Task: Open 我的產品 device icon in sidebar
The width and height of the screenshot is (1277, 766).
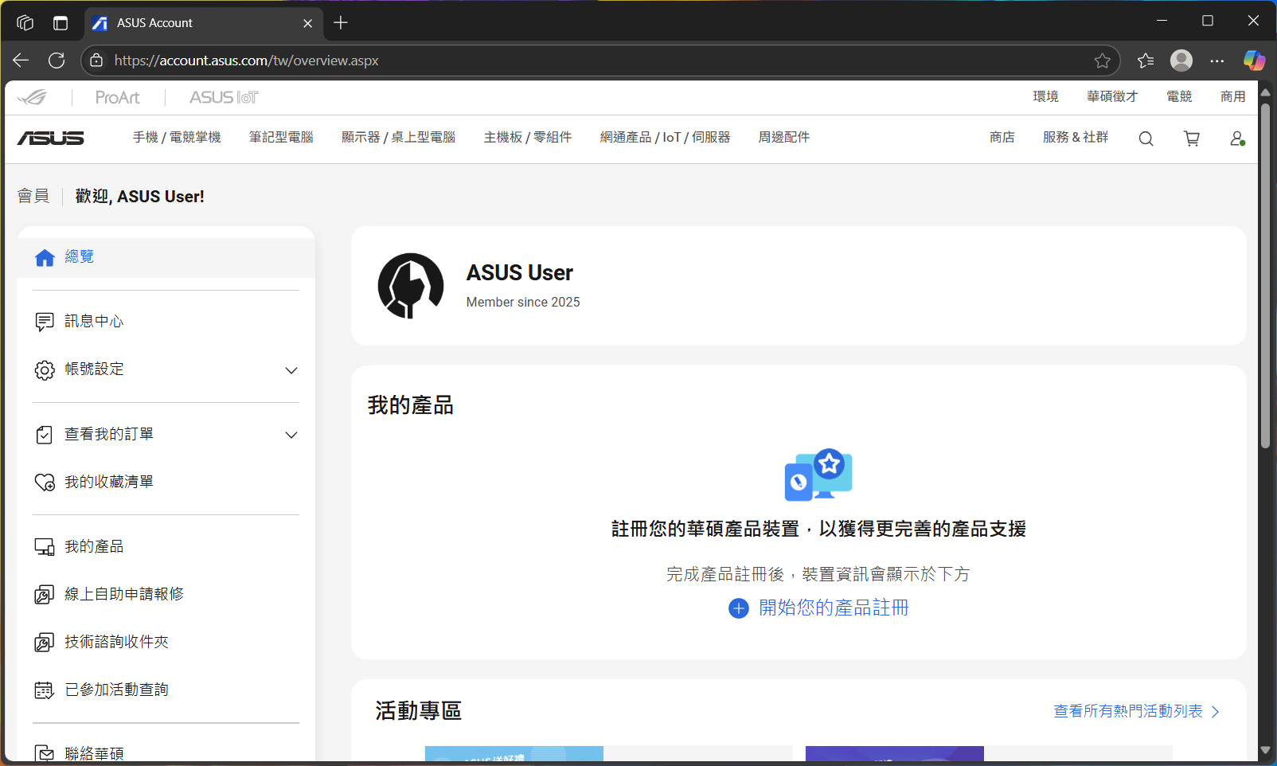Action: tap(45, 547)
